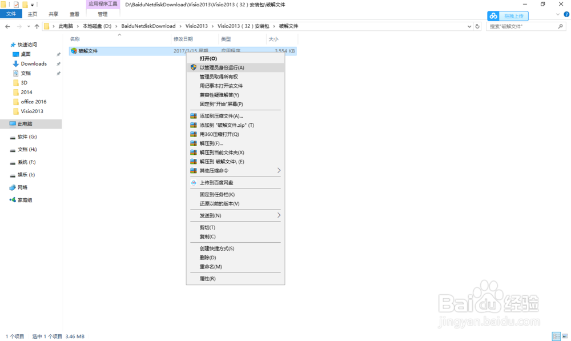Image resolution: width=571 pixels, height=341 pixels.
Task: Open the office 2016 folder
Action: point(34,102)
